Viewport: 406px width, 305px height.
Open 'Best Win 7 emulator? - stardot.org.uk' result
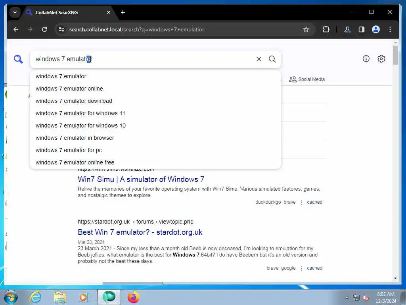pyautogui.click(x=140, y=232)
